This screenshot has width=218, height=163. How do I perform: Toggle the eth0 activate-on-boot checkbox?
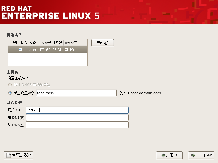[20, 50]
